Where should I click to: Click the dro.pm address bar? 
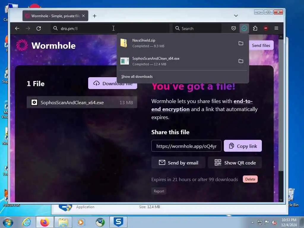[x=110, y=28]
